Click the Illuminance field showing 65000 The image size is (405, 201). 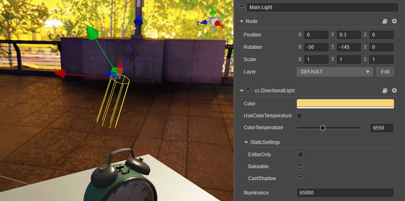[345, 193]
